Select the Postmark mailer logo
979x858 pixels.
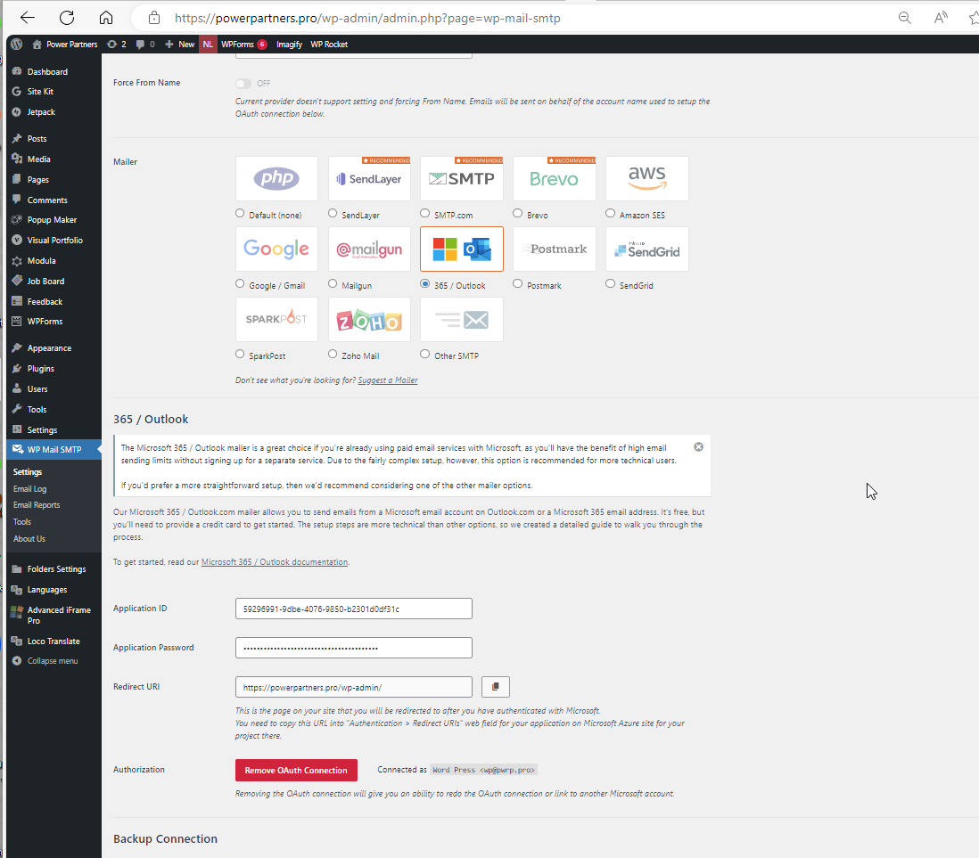[554, 249]
